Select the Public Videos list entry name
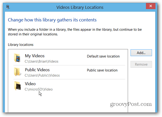This screenshot has width=162, height=117. [37, 70]
